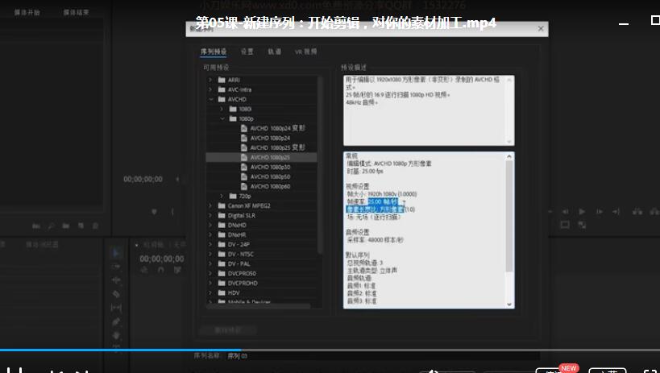Screen dimensions: 660x373
Task: Click the Digital SLR folder icon
Action: pos(222,215)
